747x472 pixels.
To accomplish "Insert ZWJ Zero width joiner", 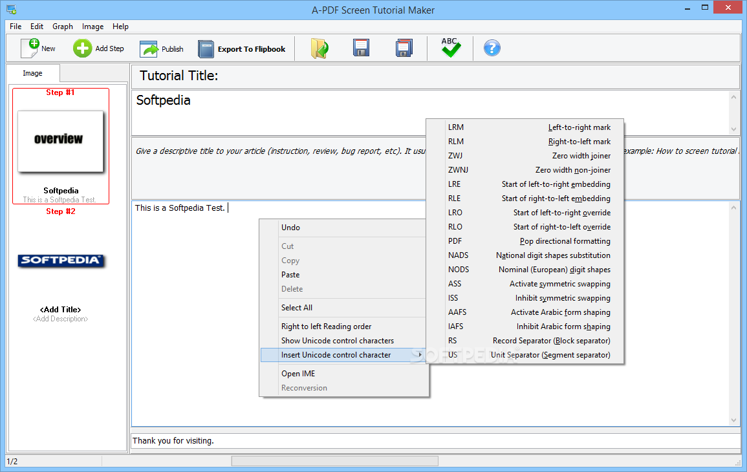I will tap(525, 156).
